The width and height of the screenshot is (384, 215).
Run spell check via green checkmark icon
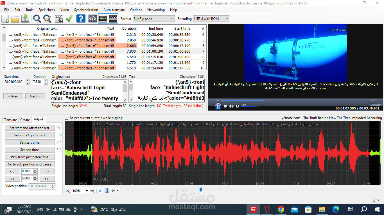click(69, 19)
